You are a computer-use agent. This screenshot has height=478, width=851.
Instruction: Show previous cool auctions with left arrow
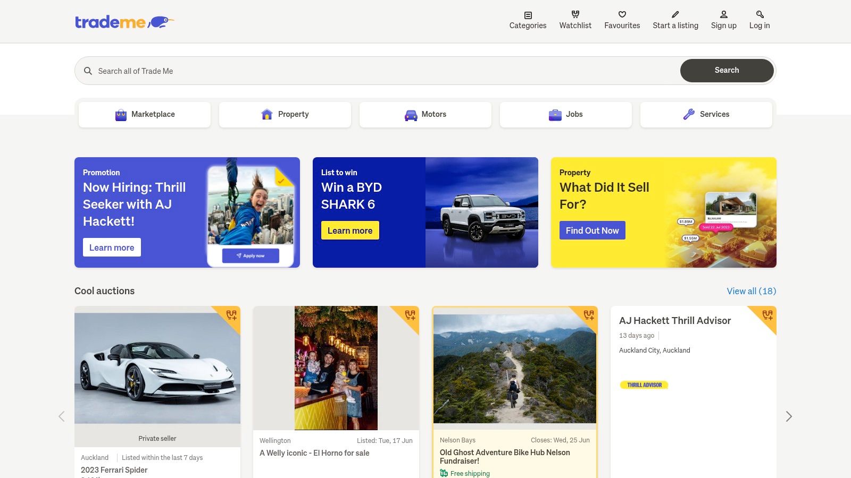pyautogui.click(x=62, y=416)
